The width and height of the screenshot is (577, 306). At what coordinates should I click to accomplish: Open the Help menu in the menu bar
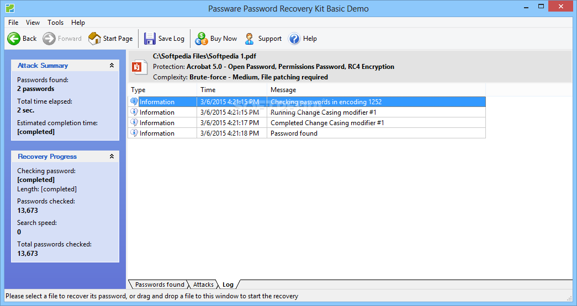(x=78, y=23)
